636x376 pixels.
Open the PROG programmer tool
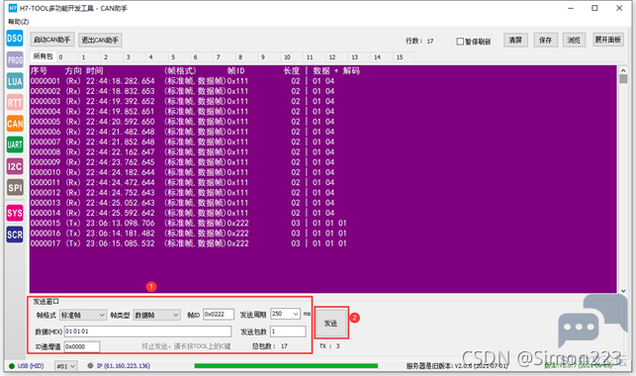click(x=15, y=60)
